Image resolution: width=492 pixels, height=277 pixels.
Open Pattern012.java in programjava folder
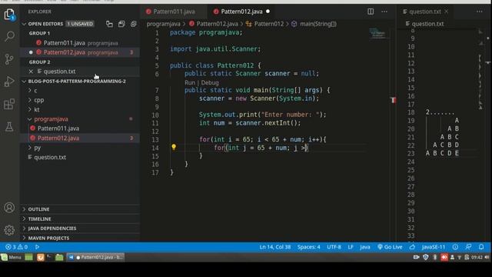pos(80,138)
